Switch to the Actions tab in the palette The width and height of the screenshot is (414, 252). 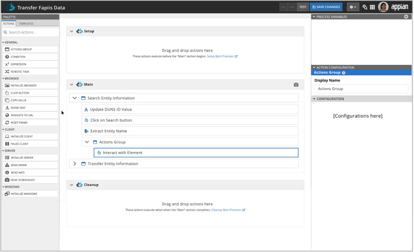(9, 24)
